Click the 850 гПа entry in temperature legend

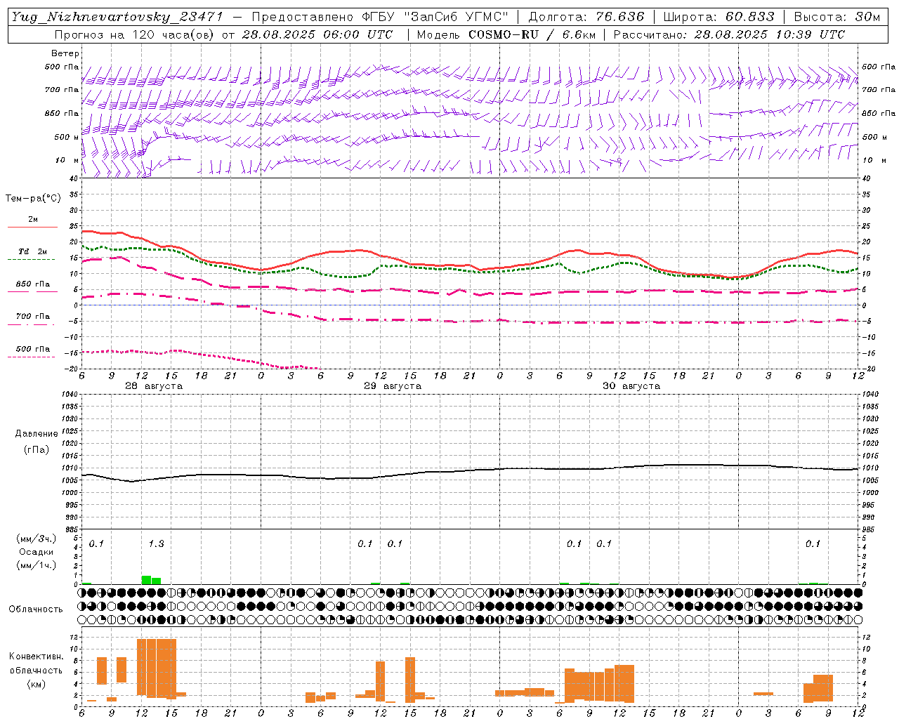point(32,284)
